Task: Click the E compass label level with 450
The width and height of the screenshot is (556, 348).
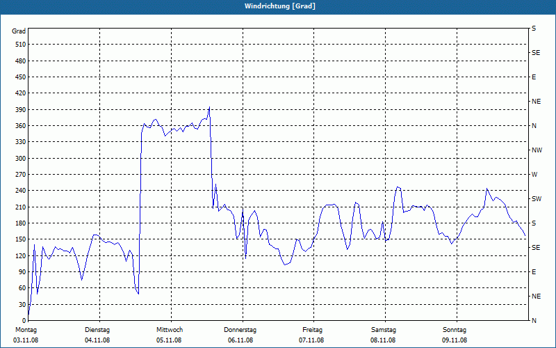Action: [x=534, y=77]
